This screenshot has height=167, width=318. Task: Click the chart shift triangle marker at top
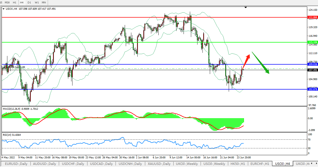[x=246, y=8]
